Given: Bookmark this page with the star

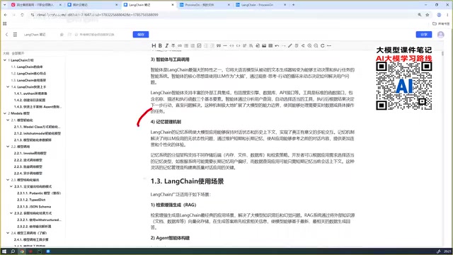Looking at the screenshot, I should coord(428,15).
